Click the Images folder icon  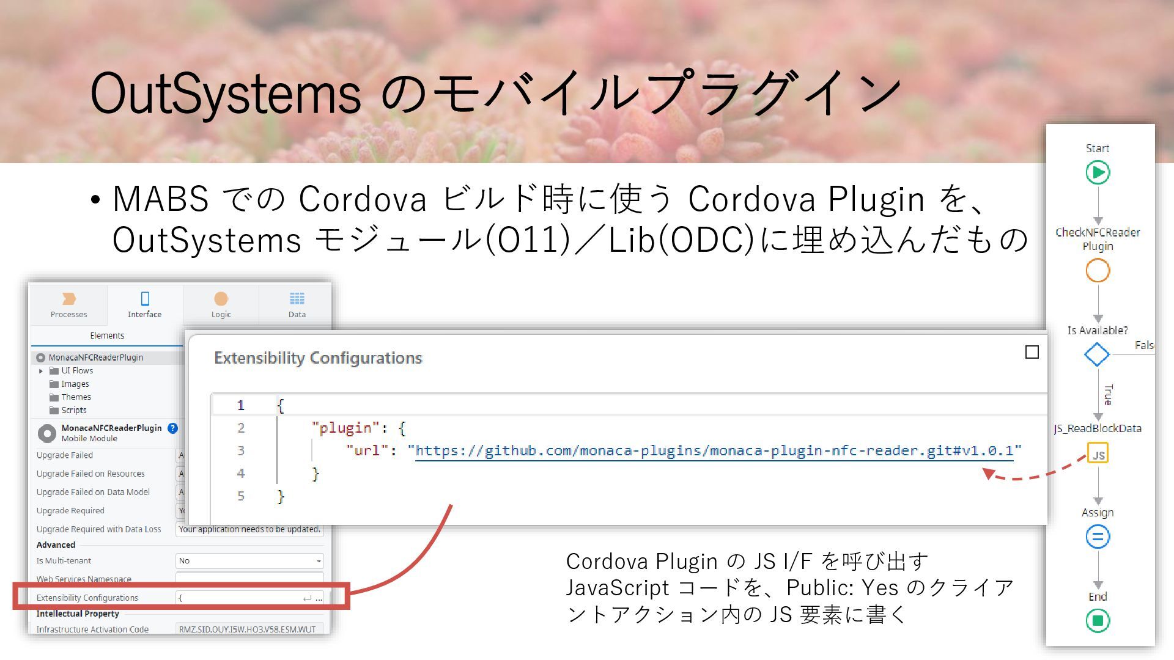pyautogui.click(x=54, y=384)
